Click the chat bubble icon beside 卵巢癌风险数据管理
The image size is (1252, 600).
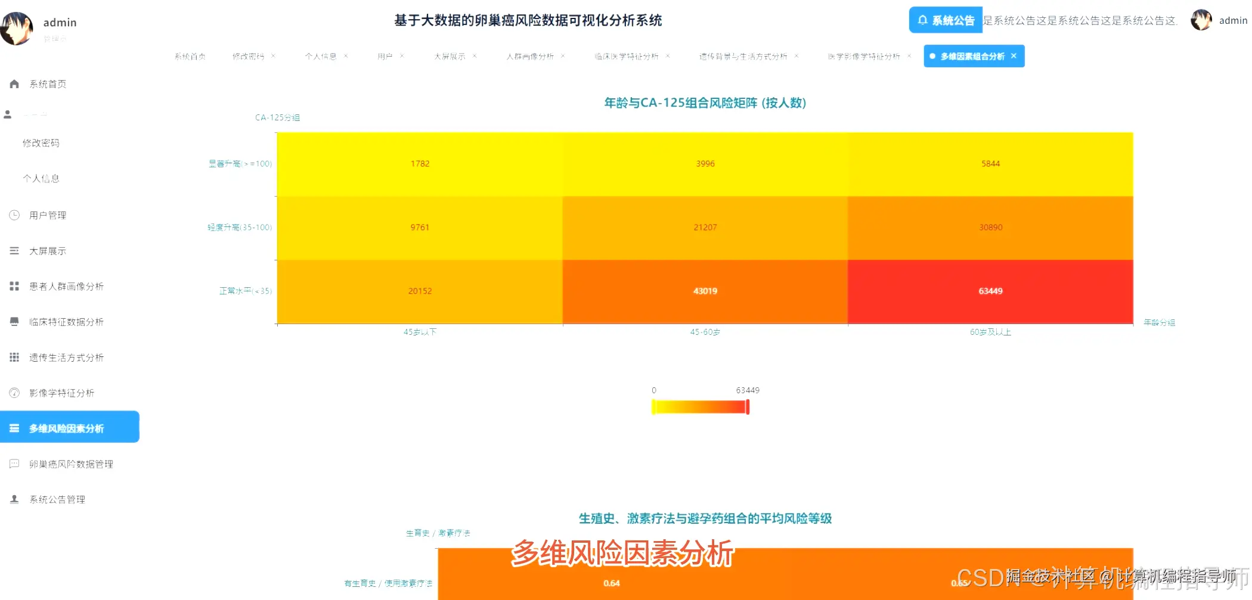click(14, 464)
